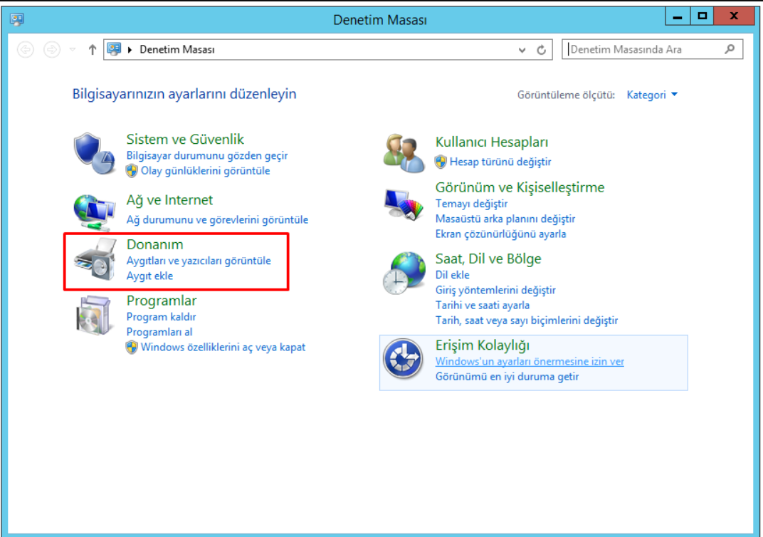Select Ekran çözünürlüğünü ayarla link
Viewport: 763px width, 537px height.
coord(500,234)
